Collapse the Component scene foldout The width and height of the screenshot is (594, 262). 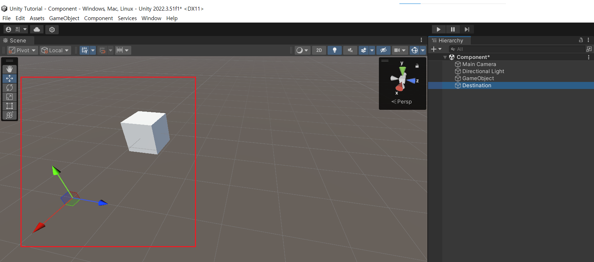click(x=445, y=57)
